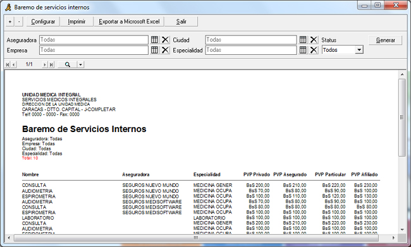
Task: Clear the Ciudad filter with the X icon
Action: (314, 40)
